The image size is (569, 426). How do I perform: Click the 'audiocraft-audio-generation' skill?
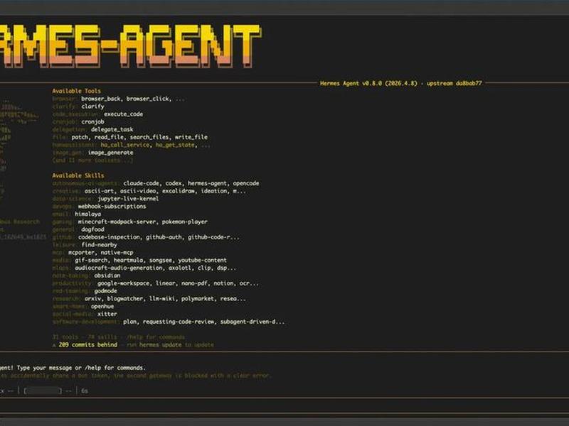tap(118, 268)
